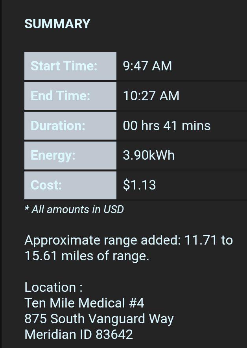Select the Duration label cell
Viewport: 247px width, 348px height.
70,126
